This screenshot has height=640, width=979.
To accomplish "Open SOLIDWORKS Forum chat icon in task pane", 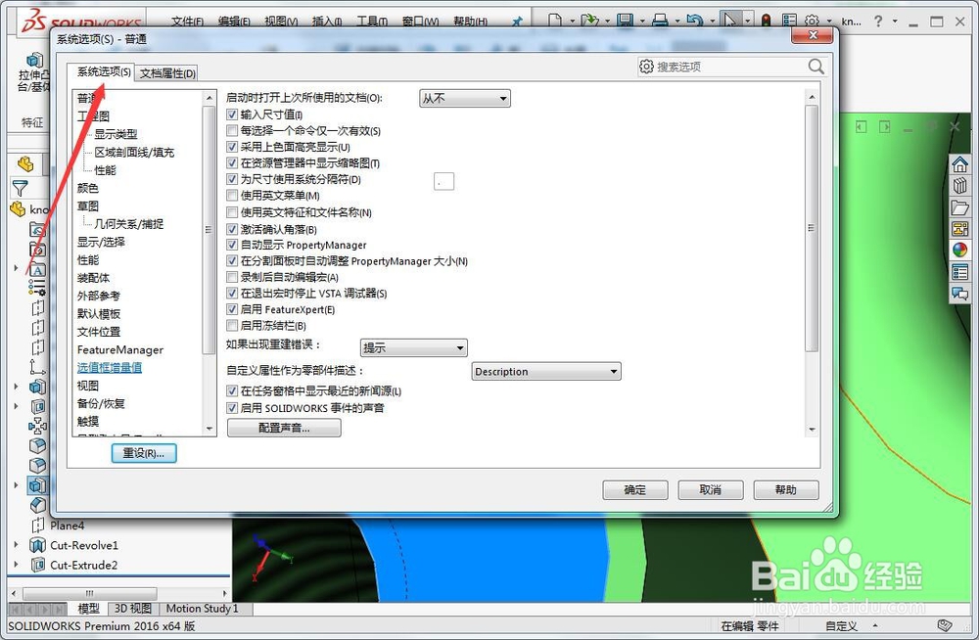I will [959, 293].
